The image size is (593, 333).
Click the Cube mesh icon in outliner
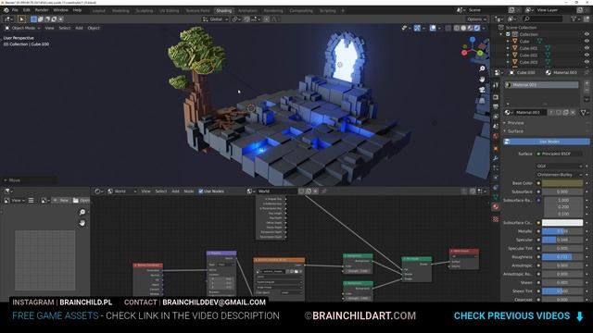pyautogui.click(x=515, y=41)
